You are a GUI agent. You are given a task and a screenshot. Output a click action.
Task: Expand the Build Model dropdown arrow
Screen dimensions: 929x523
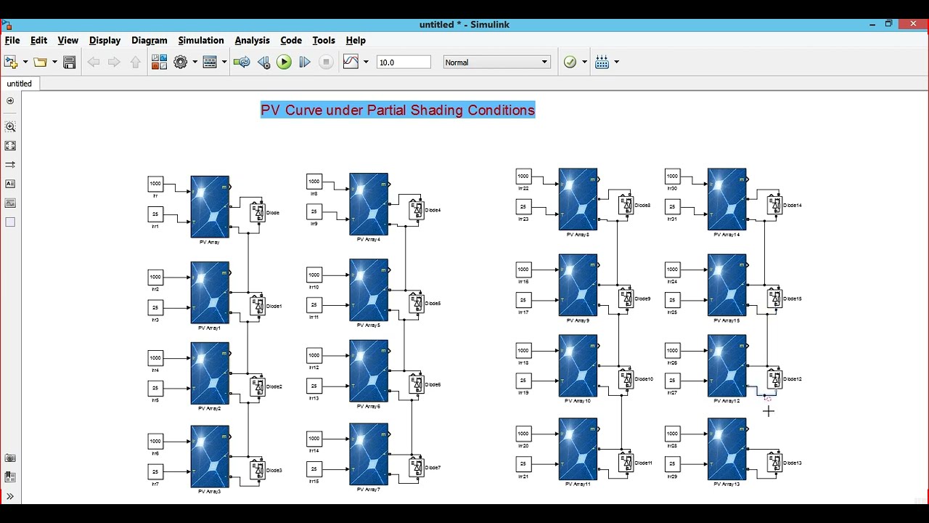coord(616,62)
